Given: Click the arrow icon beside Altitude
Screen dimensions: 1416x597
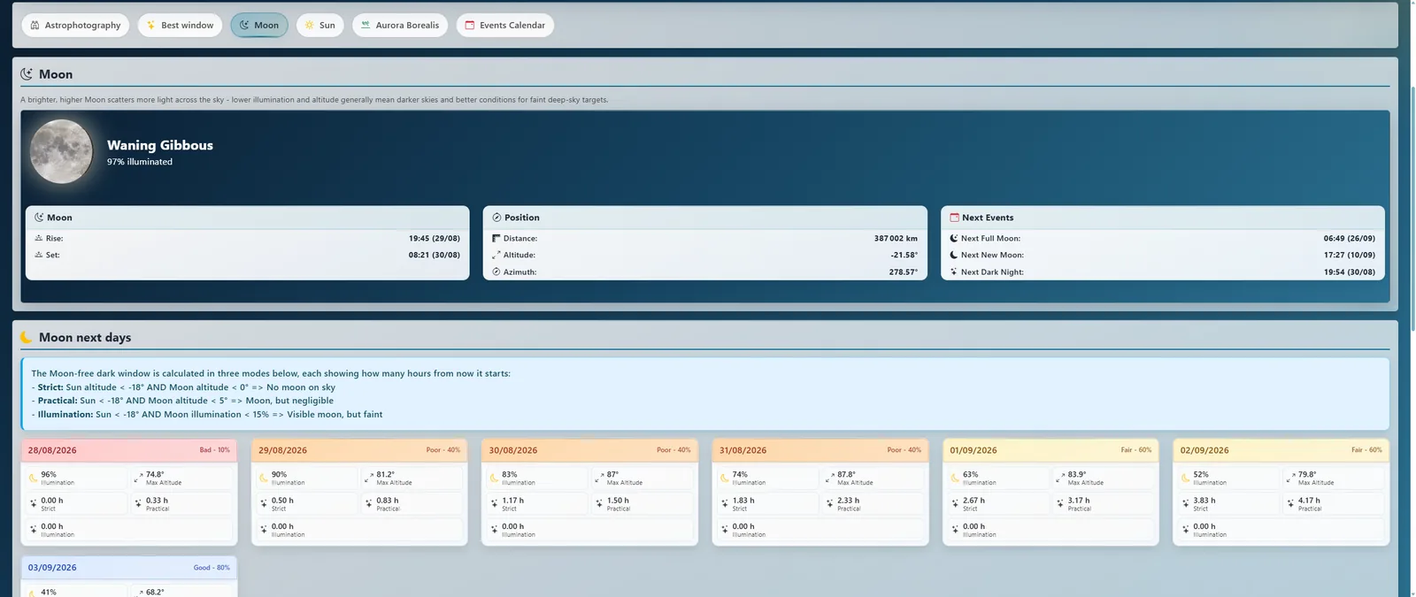Looking at the screenshot, I should pos(496,255).
